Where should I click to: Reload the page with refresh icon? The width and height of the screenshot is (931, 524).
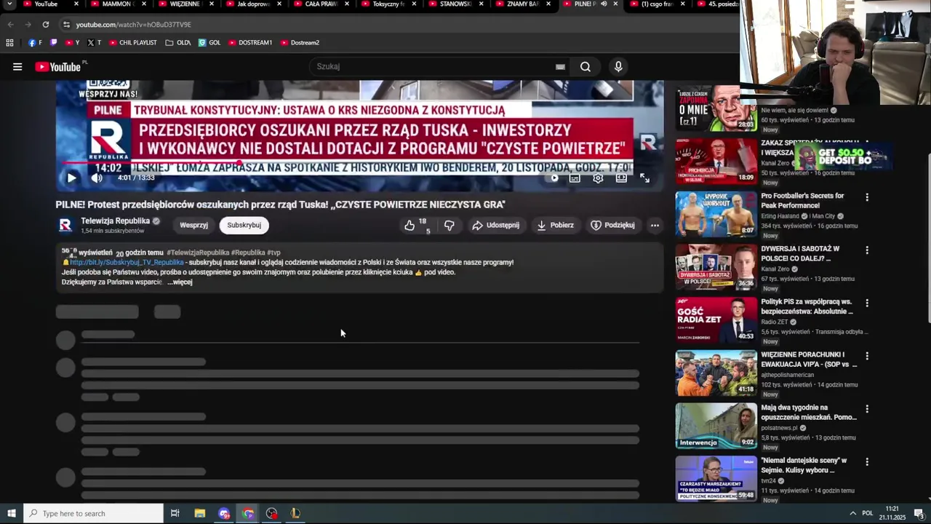click(x=45, y=25)
